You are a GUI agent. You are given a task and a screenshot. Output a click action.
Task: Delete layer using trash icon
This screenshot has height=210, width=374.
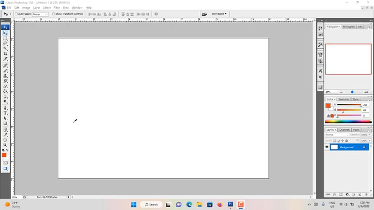click(x=366, y=194)
